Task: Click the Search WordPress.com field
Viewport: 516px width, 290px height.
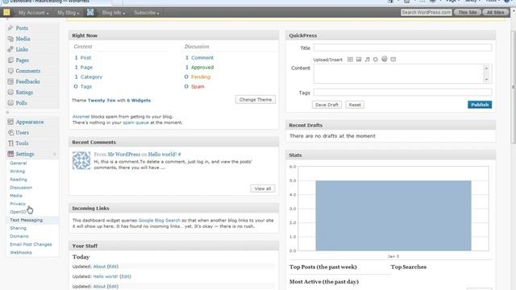Action: click(x=427, y=13)
